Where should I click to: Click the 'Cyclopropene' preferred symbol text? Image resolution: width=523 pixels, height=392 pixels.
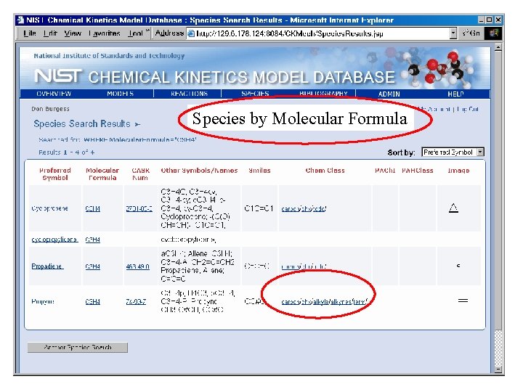point(49,208)
